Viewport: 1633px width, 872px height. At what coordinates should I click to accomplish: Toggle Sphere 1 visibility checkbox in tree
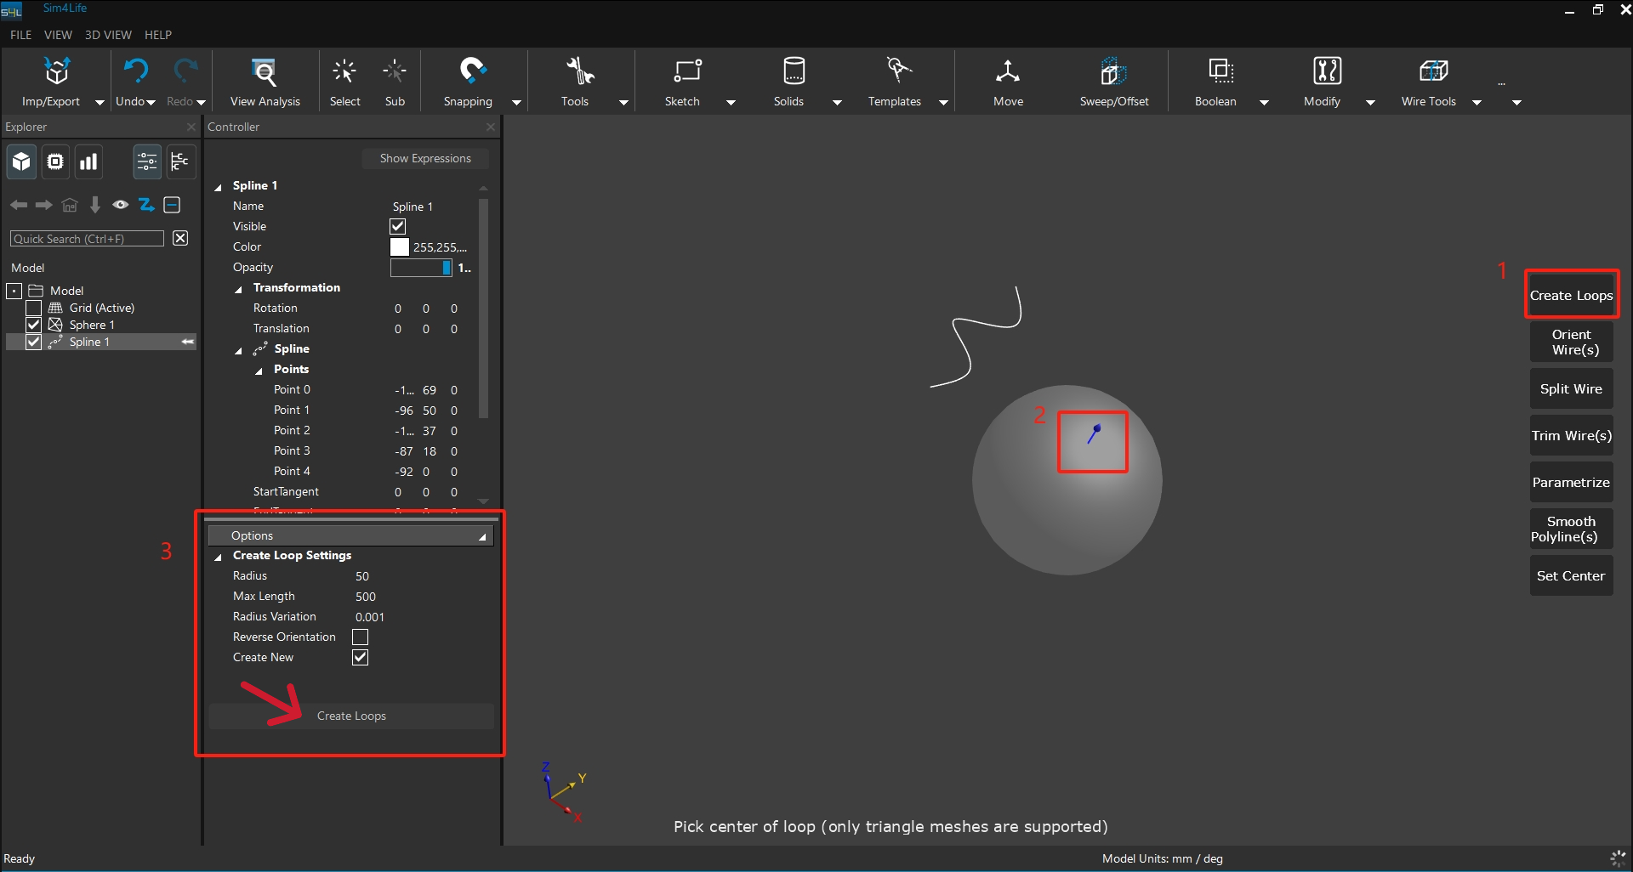coord(34,325)
